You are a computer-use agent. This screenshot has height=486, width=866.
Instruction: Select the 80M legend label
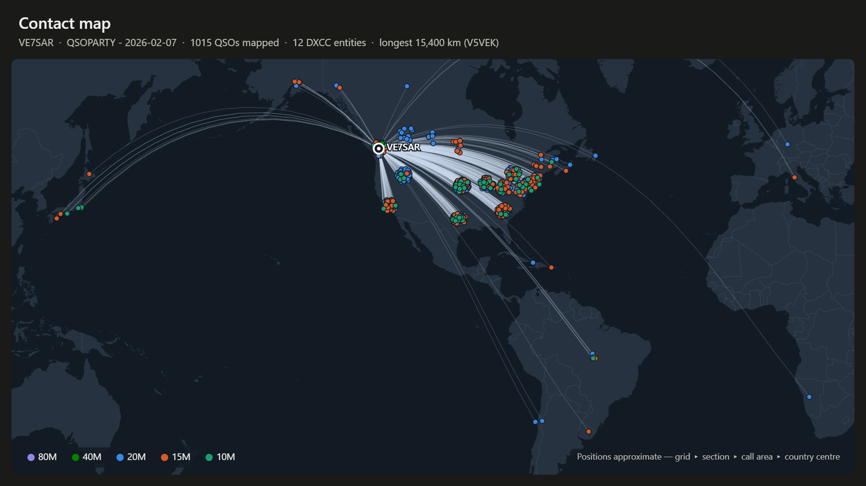(x=48, y=457)
